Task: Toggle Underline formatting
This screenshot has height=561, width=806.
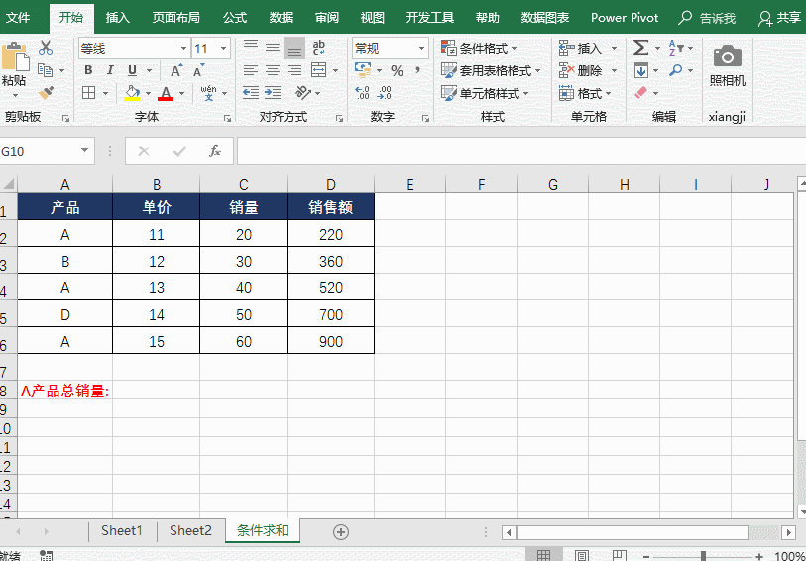Action: pos(132,71)
